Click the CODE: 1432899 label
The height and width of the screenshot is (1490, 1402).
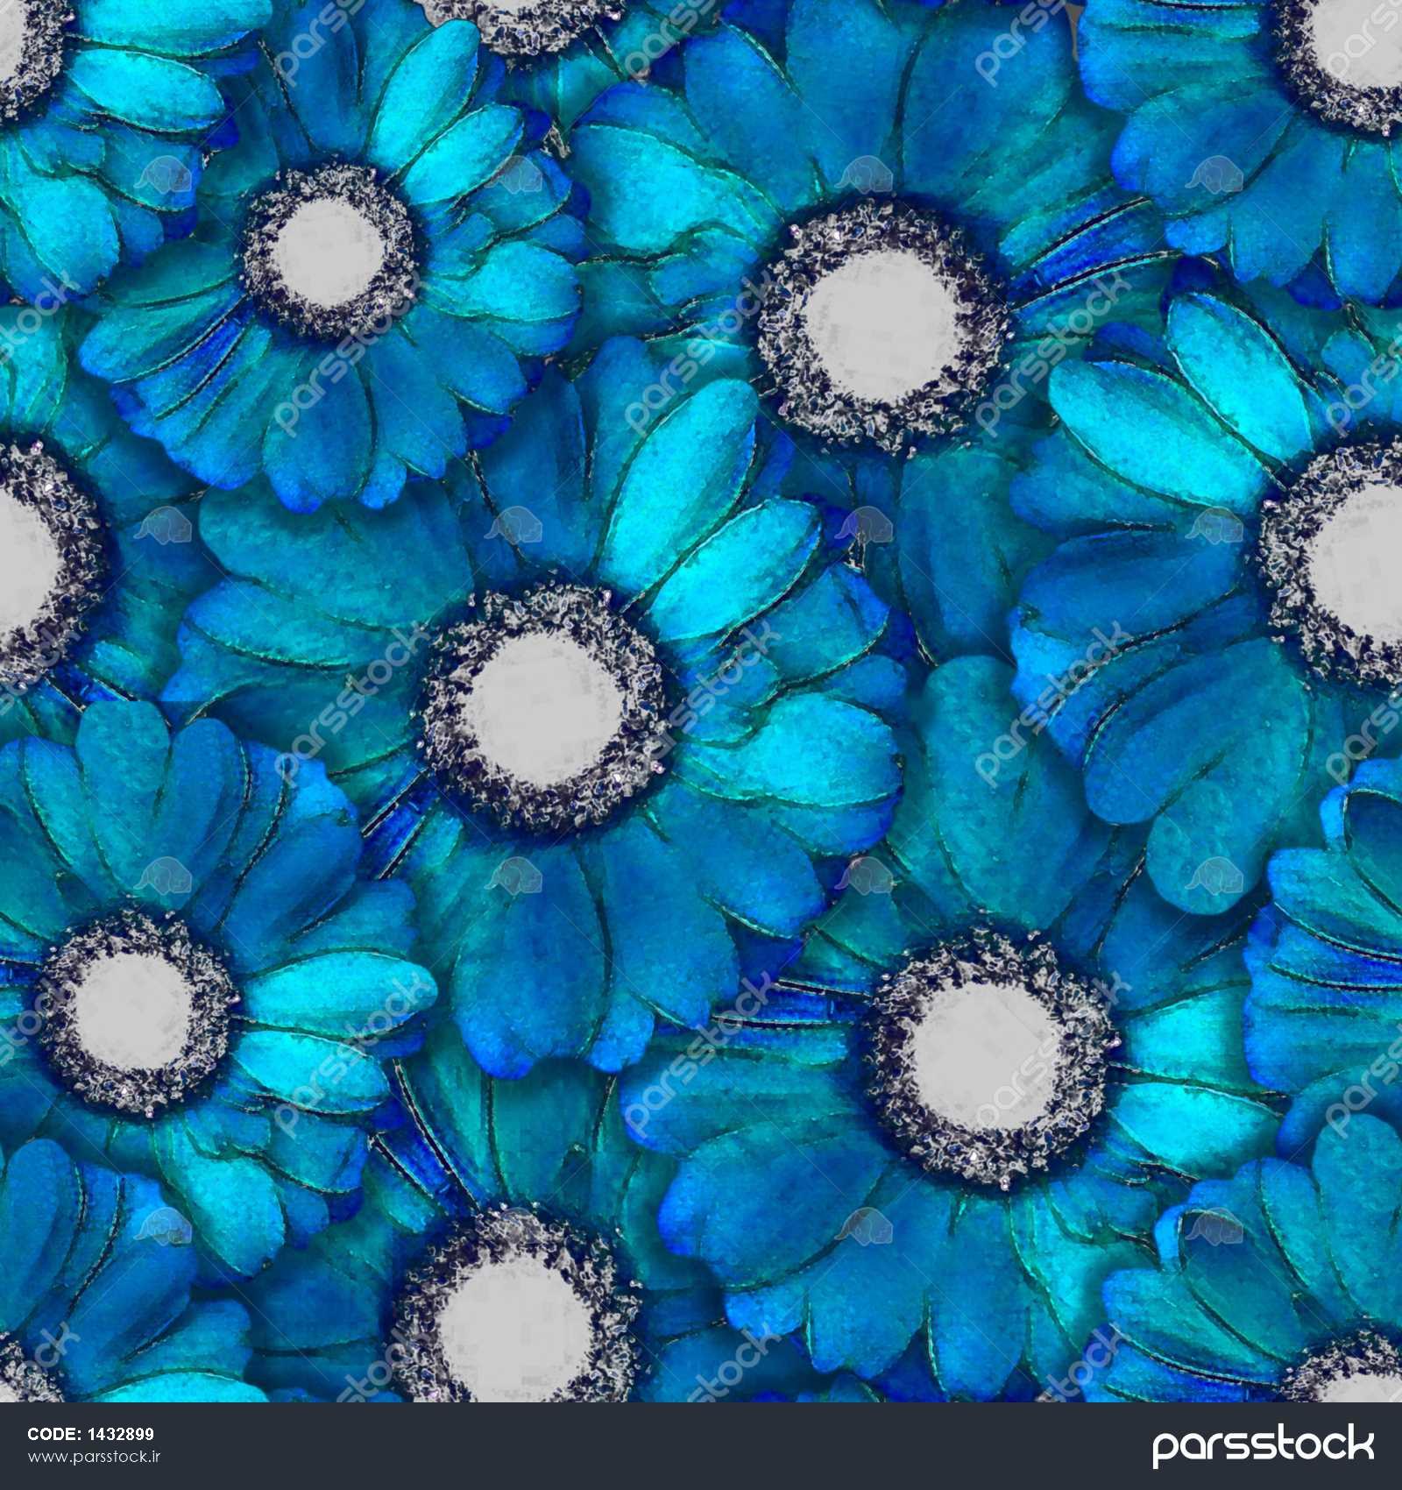90,1434
